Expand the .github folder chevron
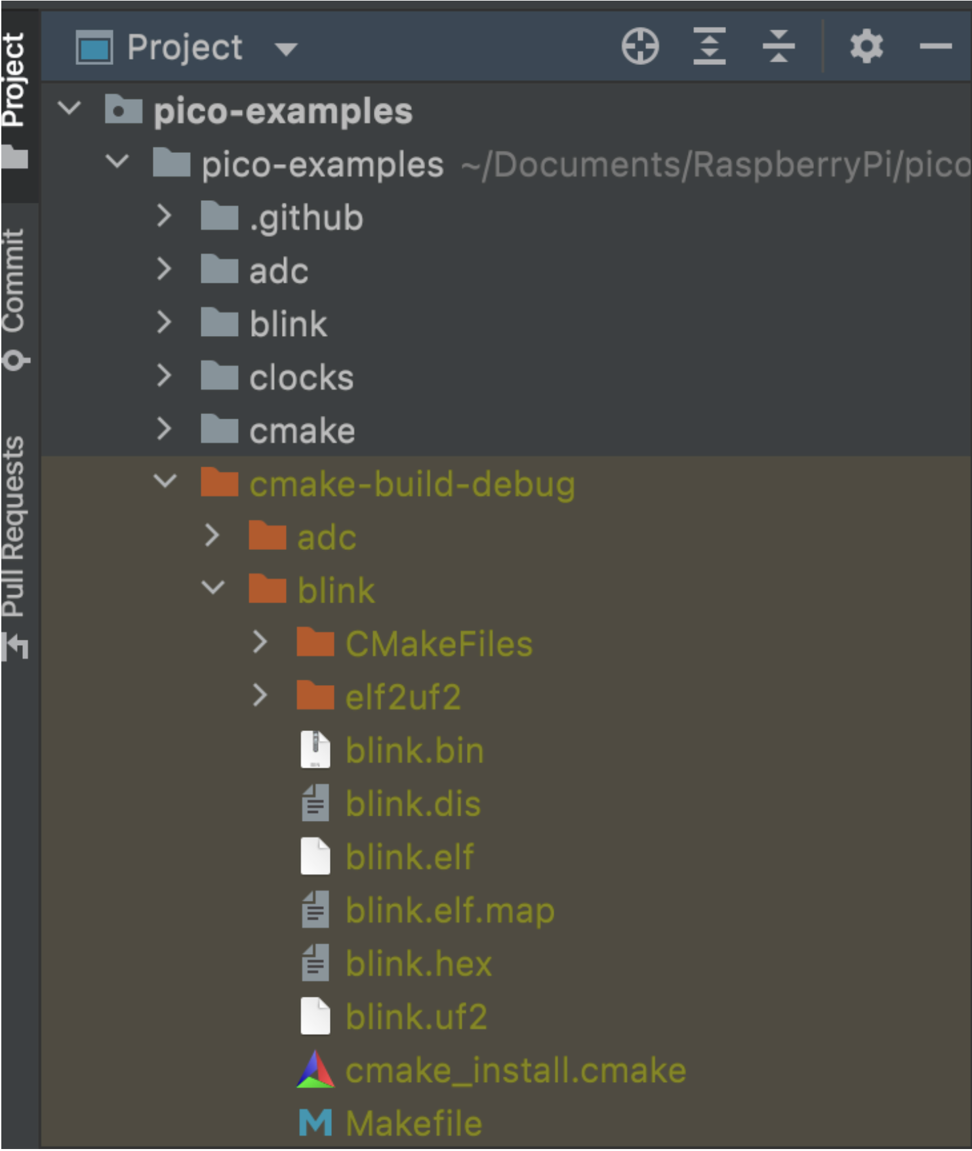The width and height of the screenshot is (972, 1151). click(x=164, y=216)
